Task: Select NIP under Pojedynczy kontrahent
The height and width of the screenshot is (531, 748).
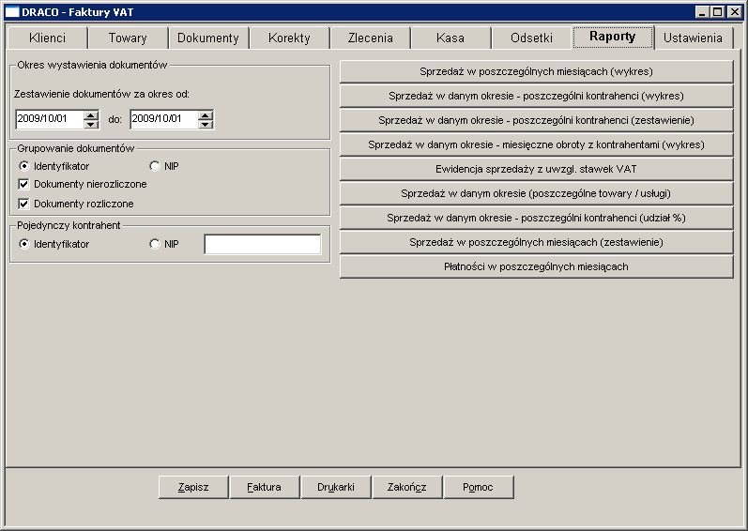Action: (164, 244)
